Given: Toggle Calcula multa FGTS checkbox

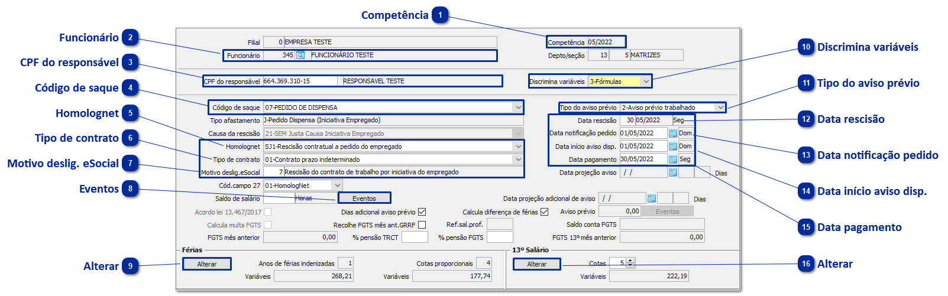Looking at the screenshot, I should coord(267,225).
